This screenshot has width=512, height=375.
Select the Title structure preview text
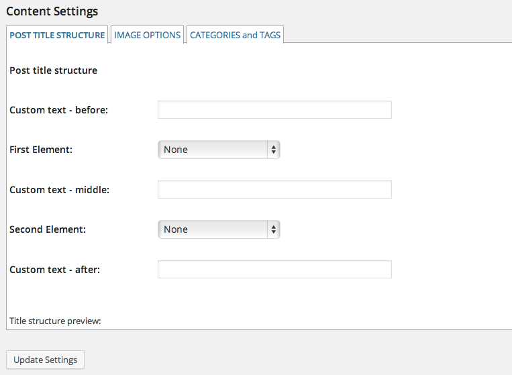click(55, 321)
